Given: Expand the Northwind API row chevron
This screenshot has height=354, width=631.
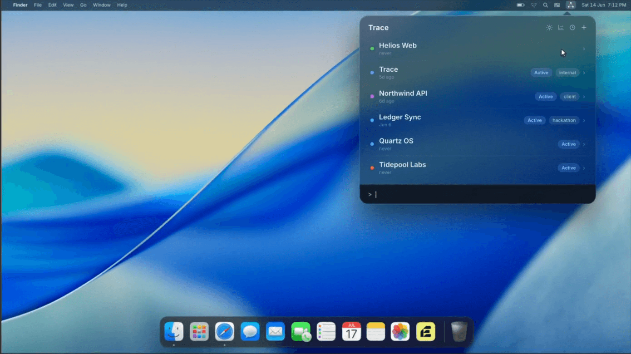Looking at the screenshot, I should pos(584,97).
